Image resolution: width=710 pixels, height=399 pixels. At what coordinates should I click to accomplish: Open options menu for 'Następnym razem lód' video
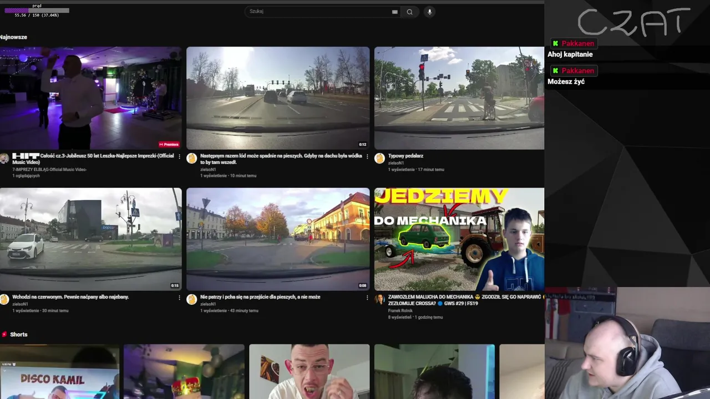(367, 157)
